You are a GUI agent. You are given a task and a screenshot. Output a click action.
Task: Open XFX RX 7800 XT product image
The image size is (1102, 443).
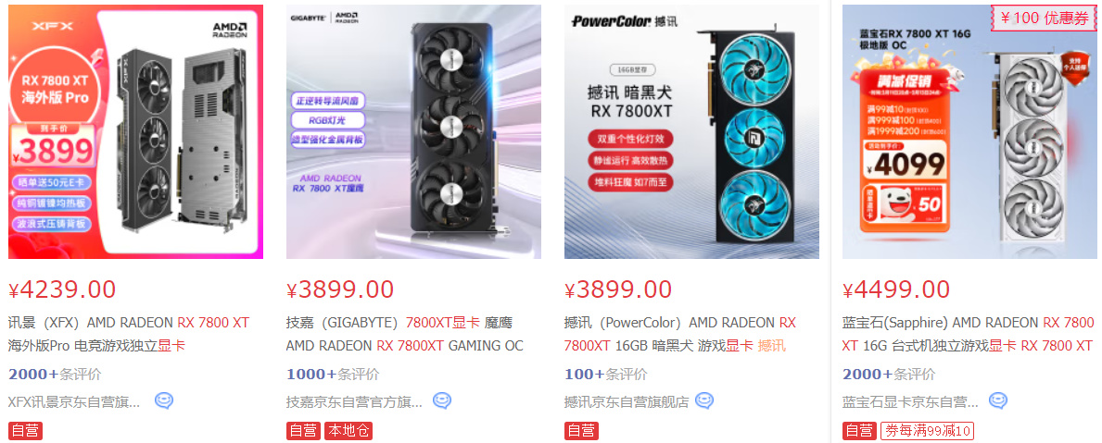point(135,131)
